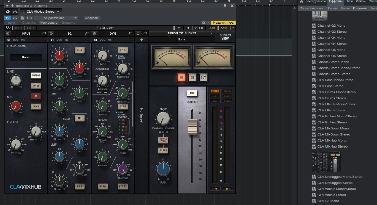
Task: Open the dropdown arrow next to the gear
Action: pos(208,23)
